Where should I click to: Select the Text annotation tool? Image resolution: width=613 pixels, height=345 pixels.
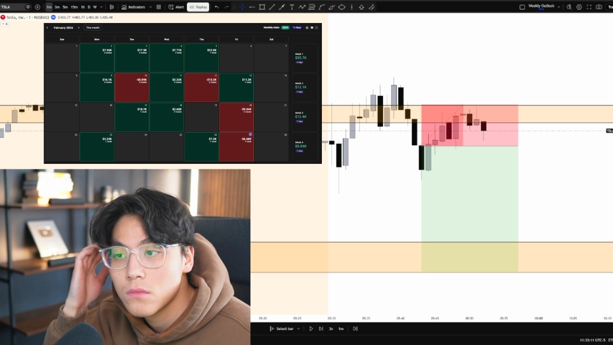click(x=292, y=7)
